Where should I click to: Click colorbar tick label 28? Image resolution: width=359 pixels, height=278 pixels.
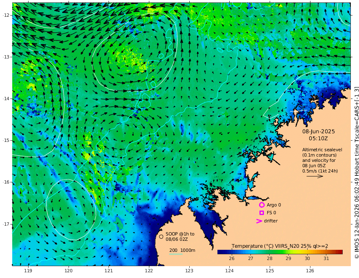(x=270, y=258)
